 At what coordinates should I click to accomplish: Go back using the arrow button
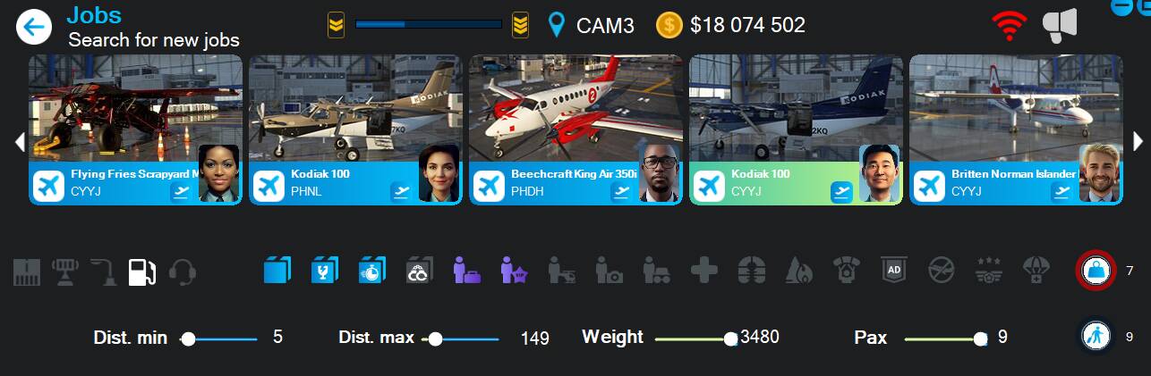pyautogui.click(x=34, y=27)
